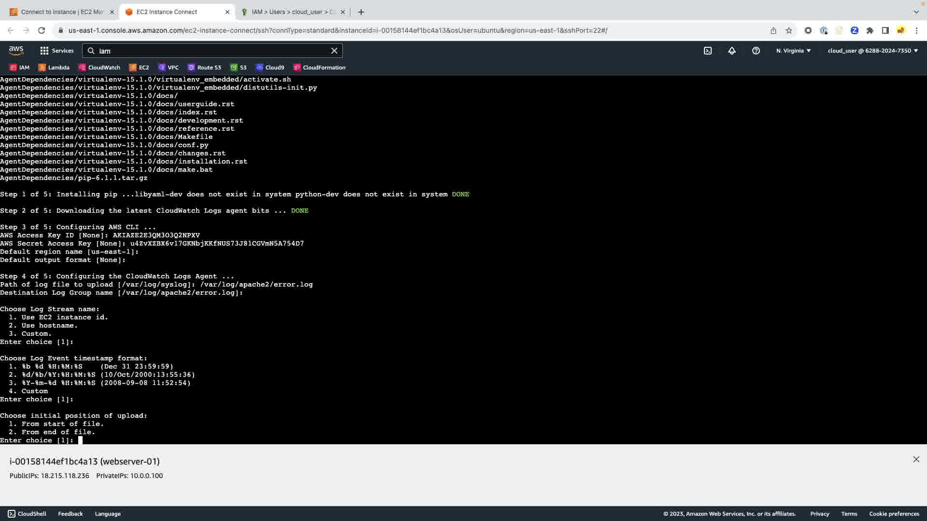Click the AWS logo home icon

tap(16, 51)
